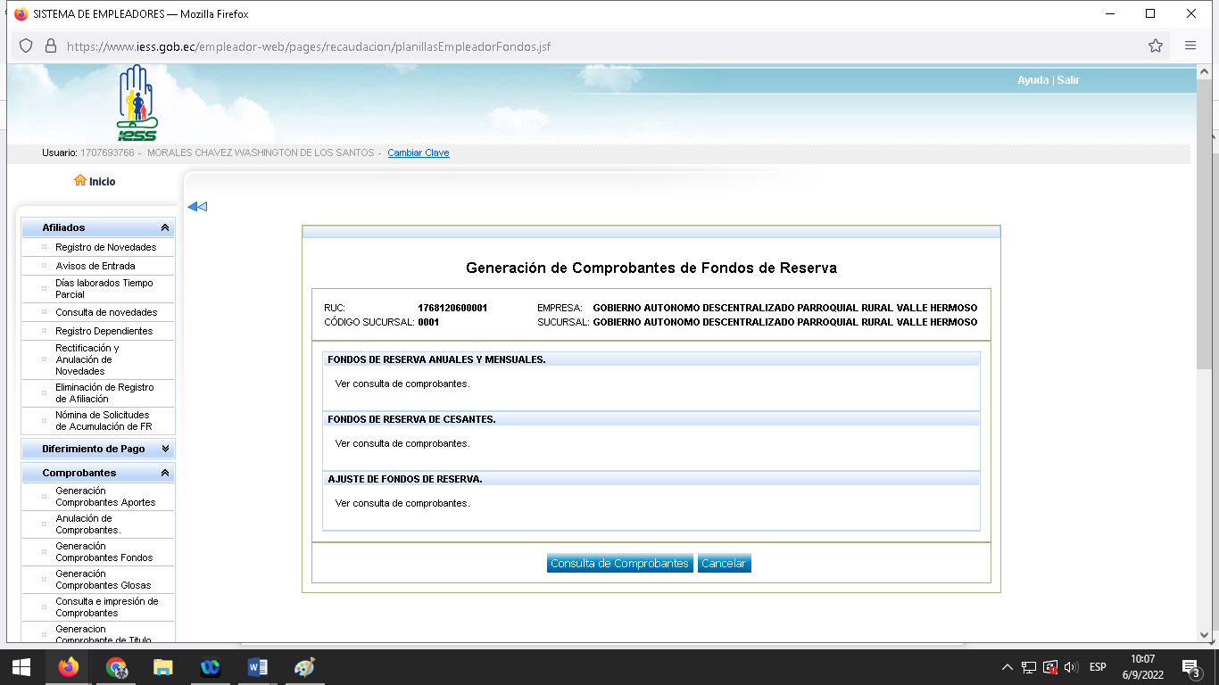Click the blue double-arrow back icon

pyautogui.click(x=197, y=207)
